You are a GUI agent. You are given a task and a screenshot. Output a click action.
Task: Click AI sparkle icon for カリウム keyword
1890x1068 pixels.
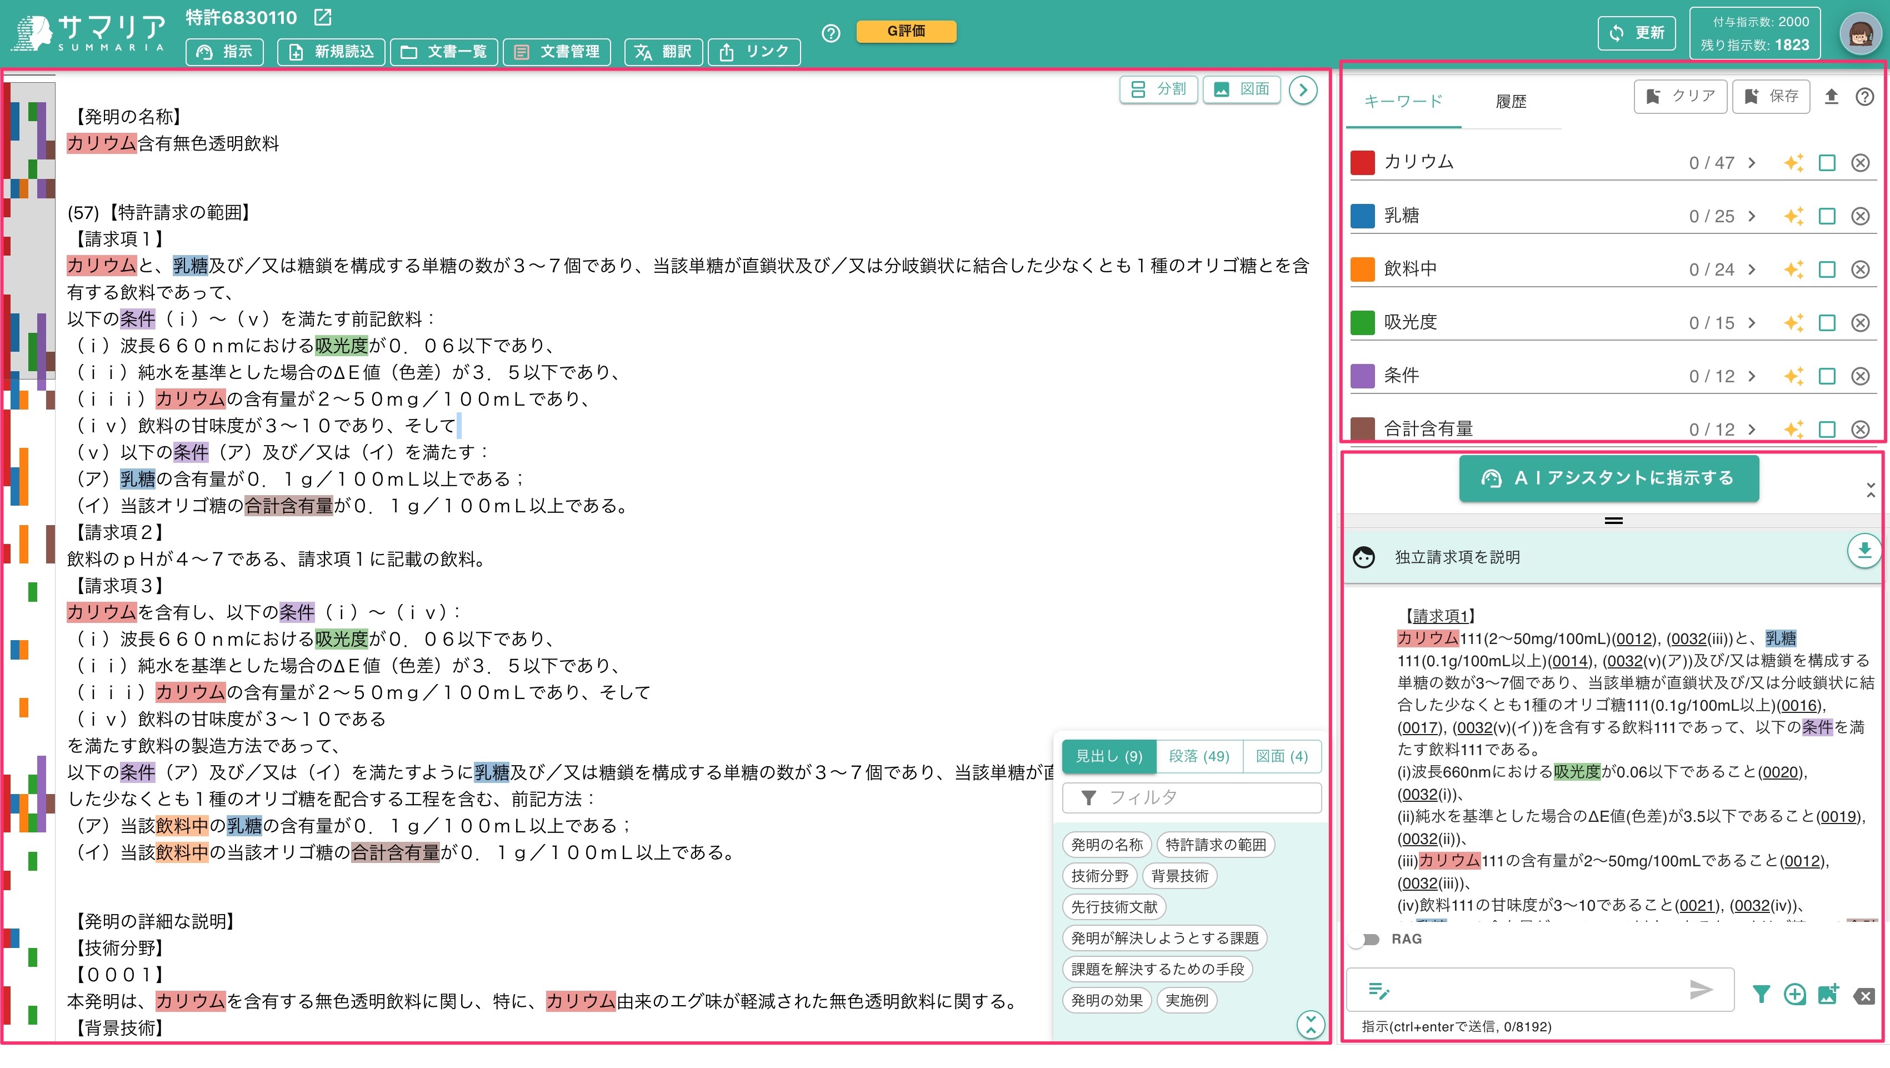[x=1793, y=163]
